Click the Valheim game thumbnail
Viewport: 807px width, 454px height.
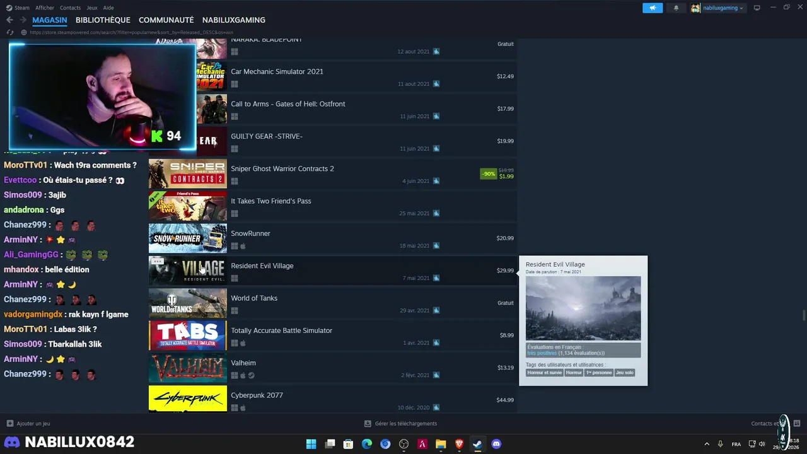click(187, 368)
